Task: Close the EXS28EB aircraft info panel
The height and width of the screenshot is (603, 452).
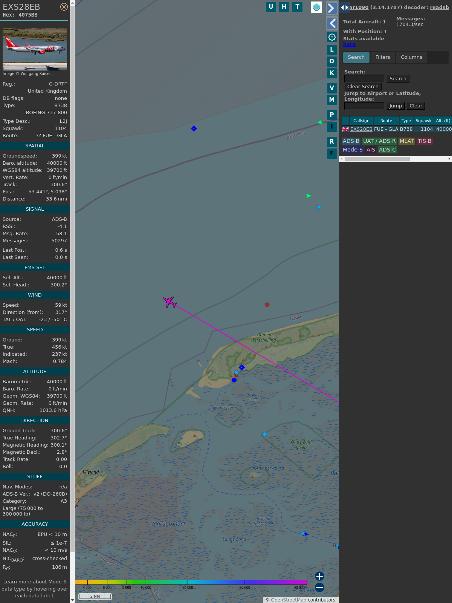Action: (x=64, y=7)
